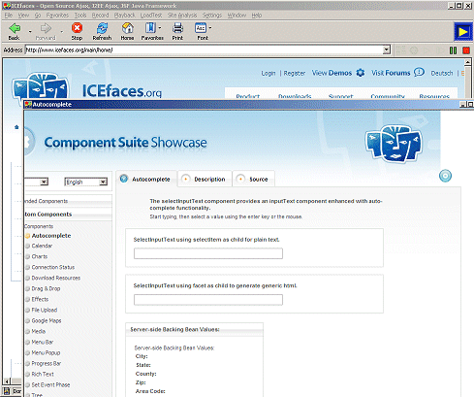This screenshot has width=474, height=397.
Task: Click the Description tab bullet icon
Action: click(x=186, y=179)
